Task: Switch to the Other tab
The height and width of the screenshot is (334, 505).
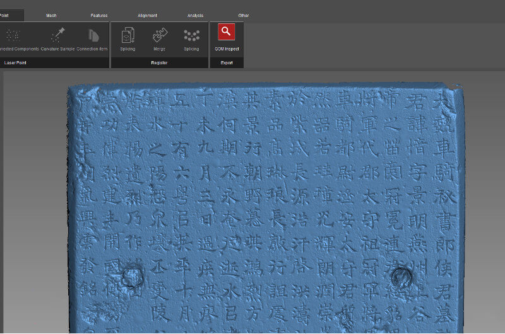Action: click(x=244, y=15)
